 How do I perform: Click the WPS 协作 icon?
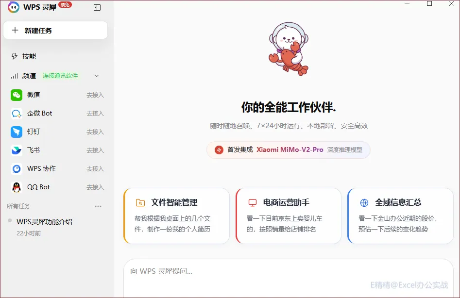(17, 169)
